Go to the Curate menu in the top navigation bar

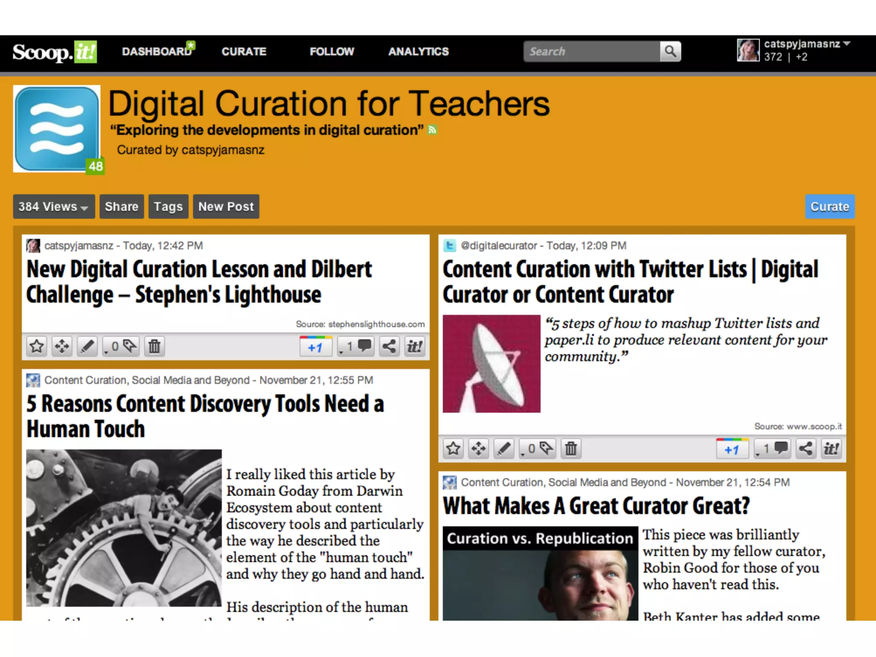pyautogui.click(x=244, y=52)
